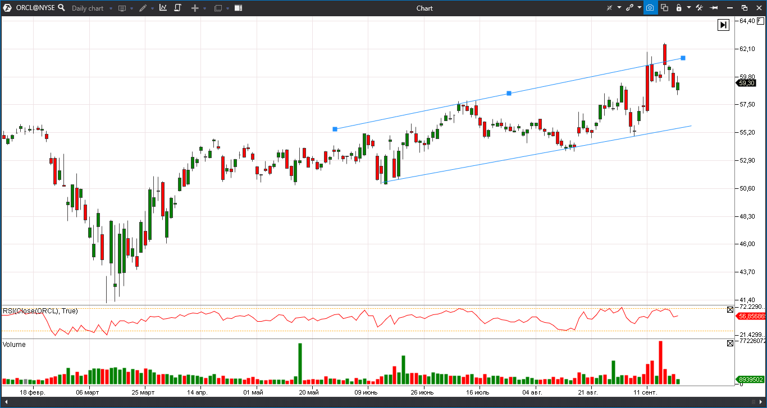Toggle instrument linking with the chain icon
Image resolution: width=767 pixels, height=408 pixels.
pyautogui.click(x=629, y=8)
